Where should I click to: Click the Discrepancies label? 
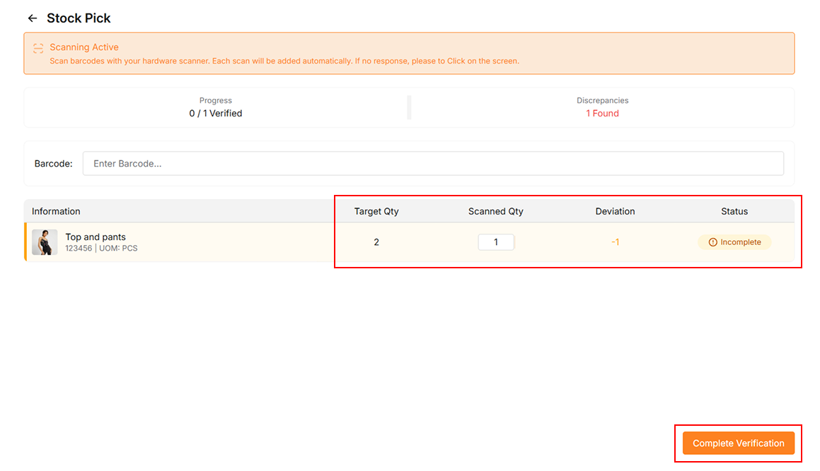[x=603, y=100]
